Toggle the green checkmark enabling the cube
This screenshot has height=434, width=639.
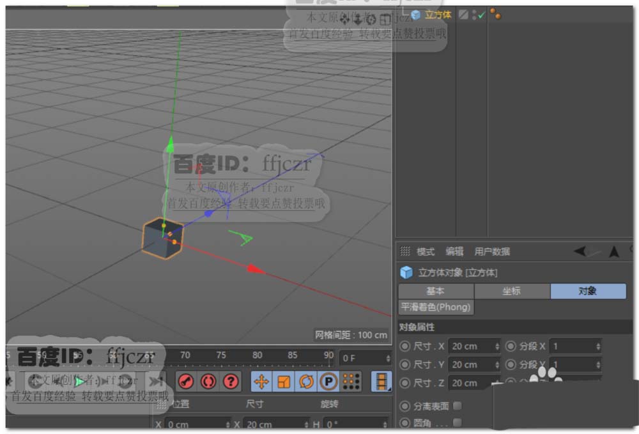click(482, 15)
